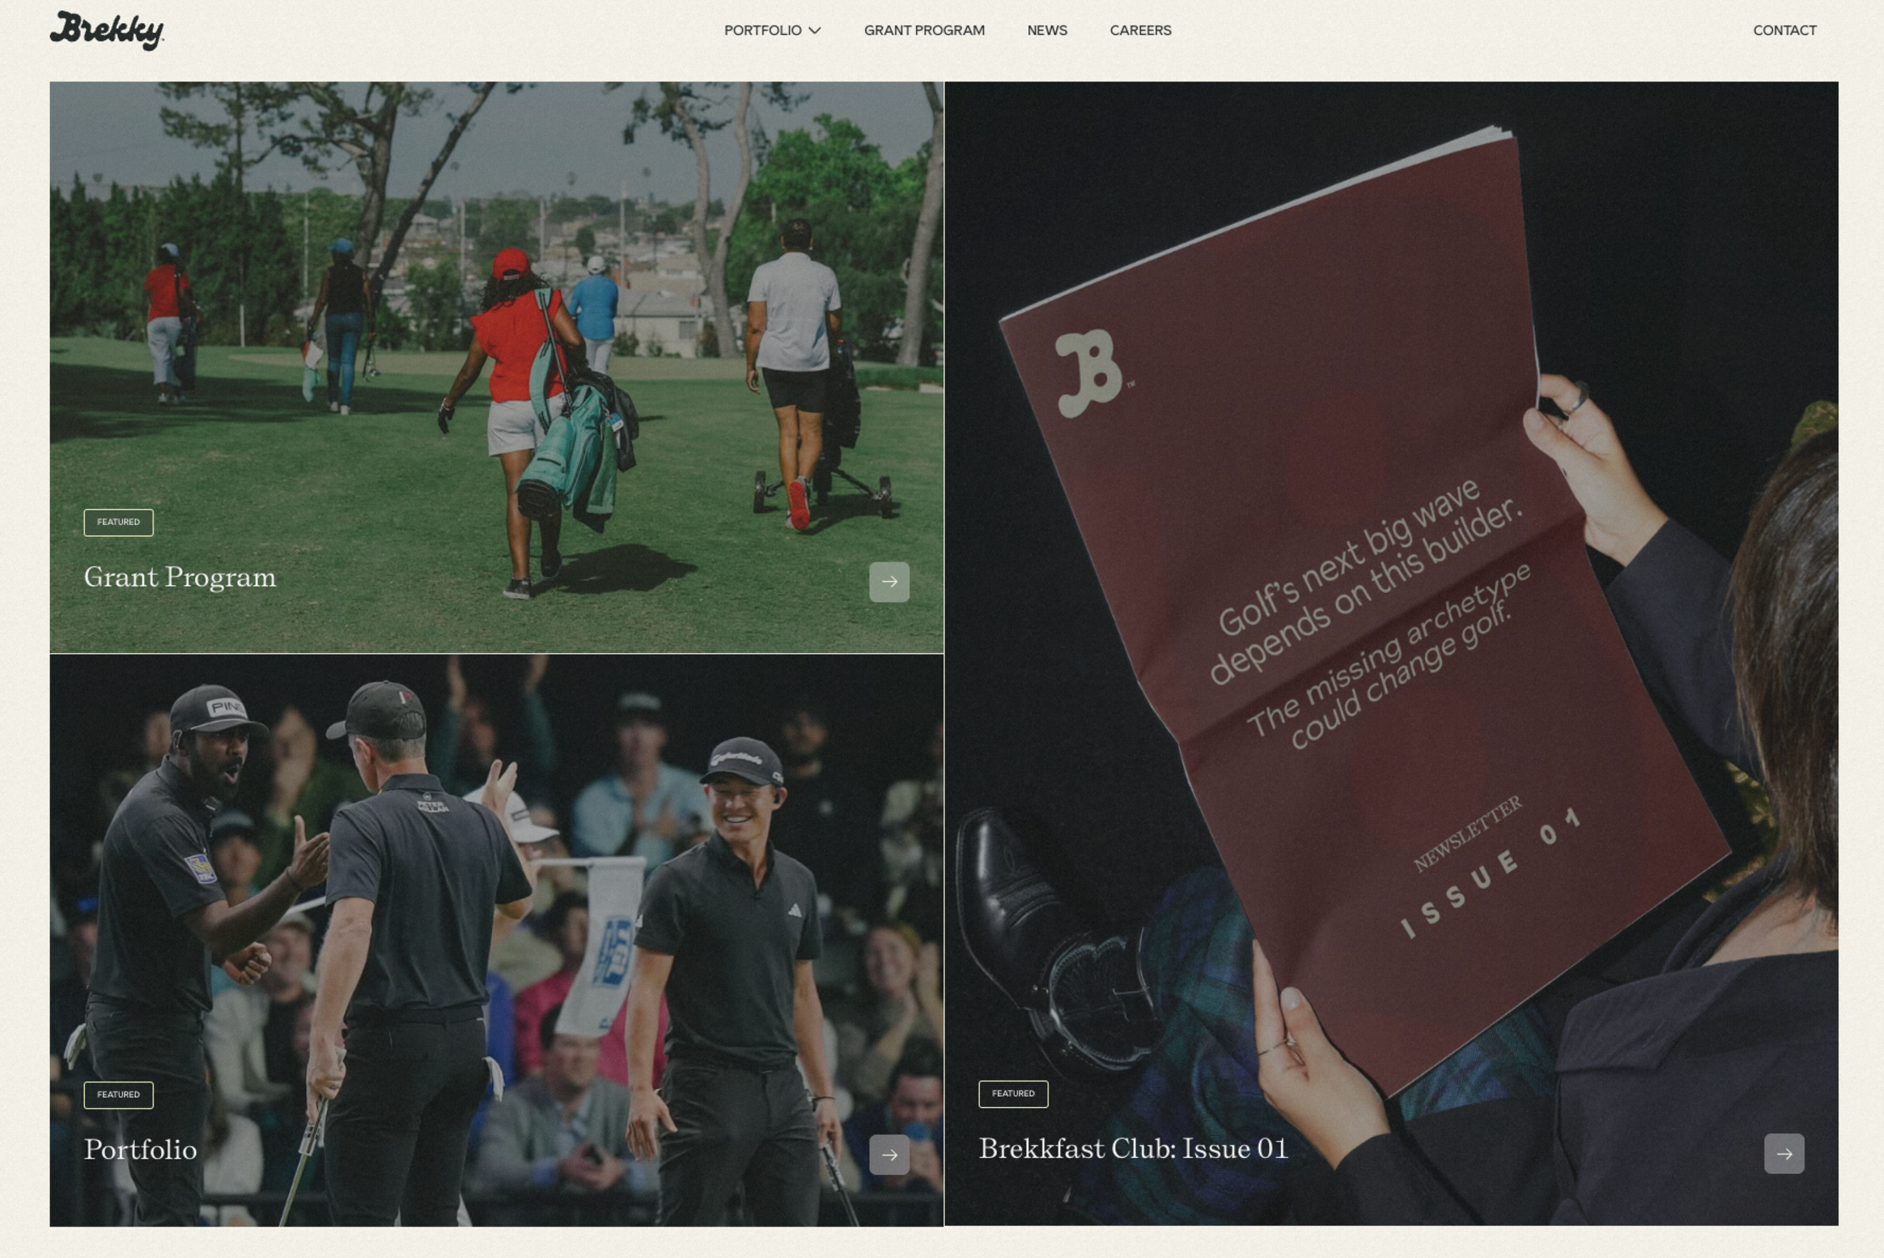1884x1258 pixels.
Task: Click the Brekky logo in the header
Action: pyautogui.click(x=107, y=31)
